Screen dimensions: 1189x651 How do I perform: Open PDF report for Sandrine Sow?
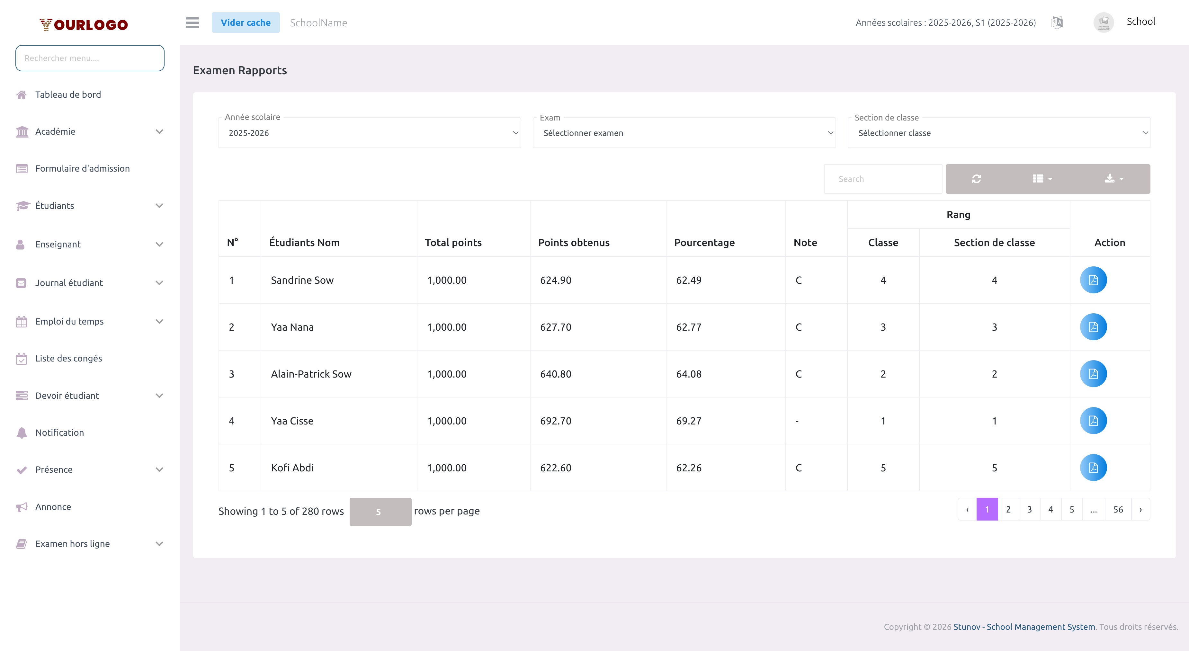(1093, 280)
